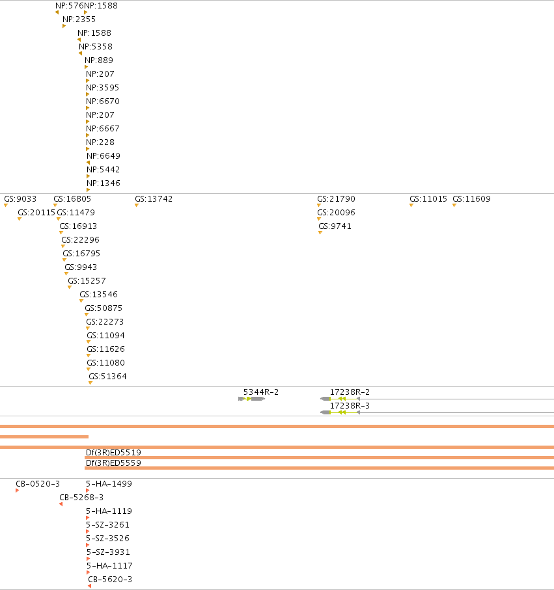The image size is (554, 590).
Task: Select the 5344R-2 gene model glyph
Action: pyautogui.click(x=251, y=399)
